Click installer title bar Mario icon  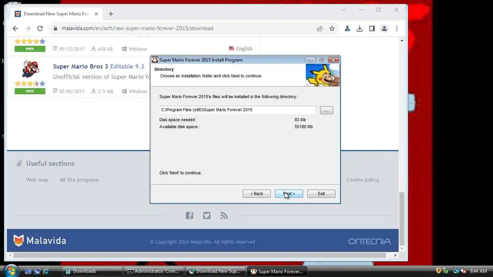[x=155, y=60]
